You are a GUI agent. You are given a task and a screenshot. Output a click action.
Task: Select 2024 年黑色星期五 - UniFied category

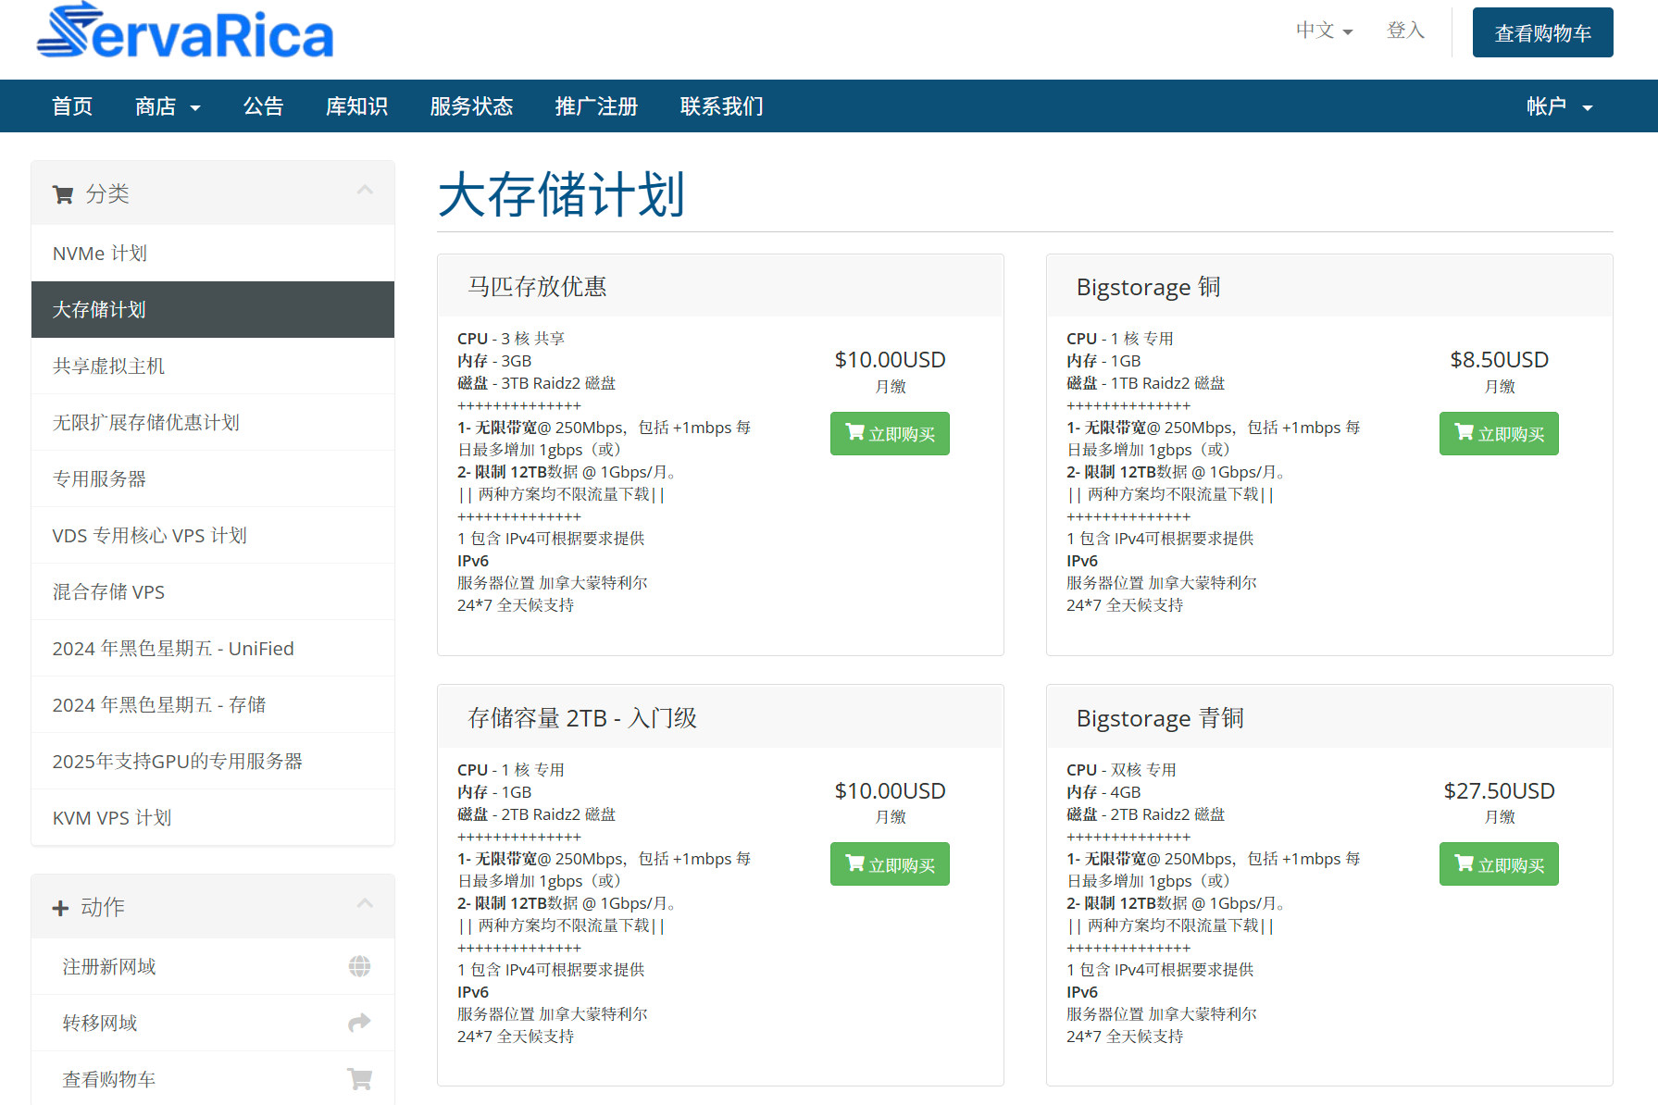(213, 649)
